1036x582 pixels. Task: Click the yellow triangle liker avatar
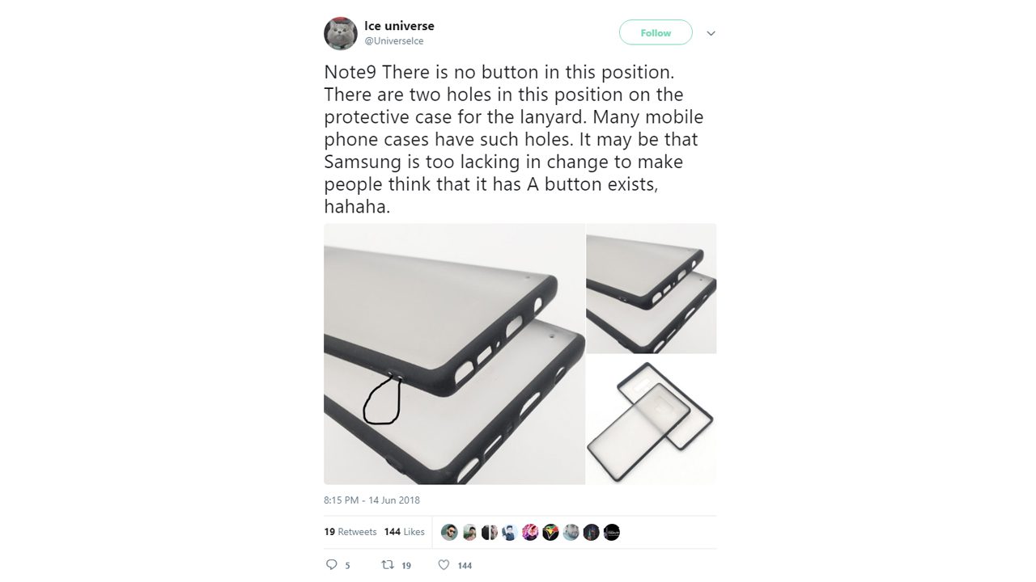550,532
